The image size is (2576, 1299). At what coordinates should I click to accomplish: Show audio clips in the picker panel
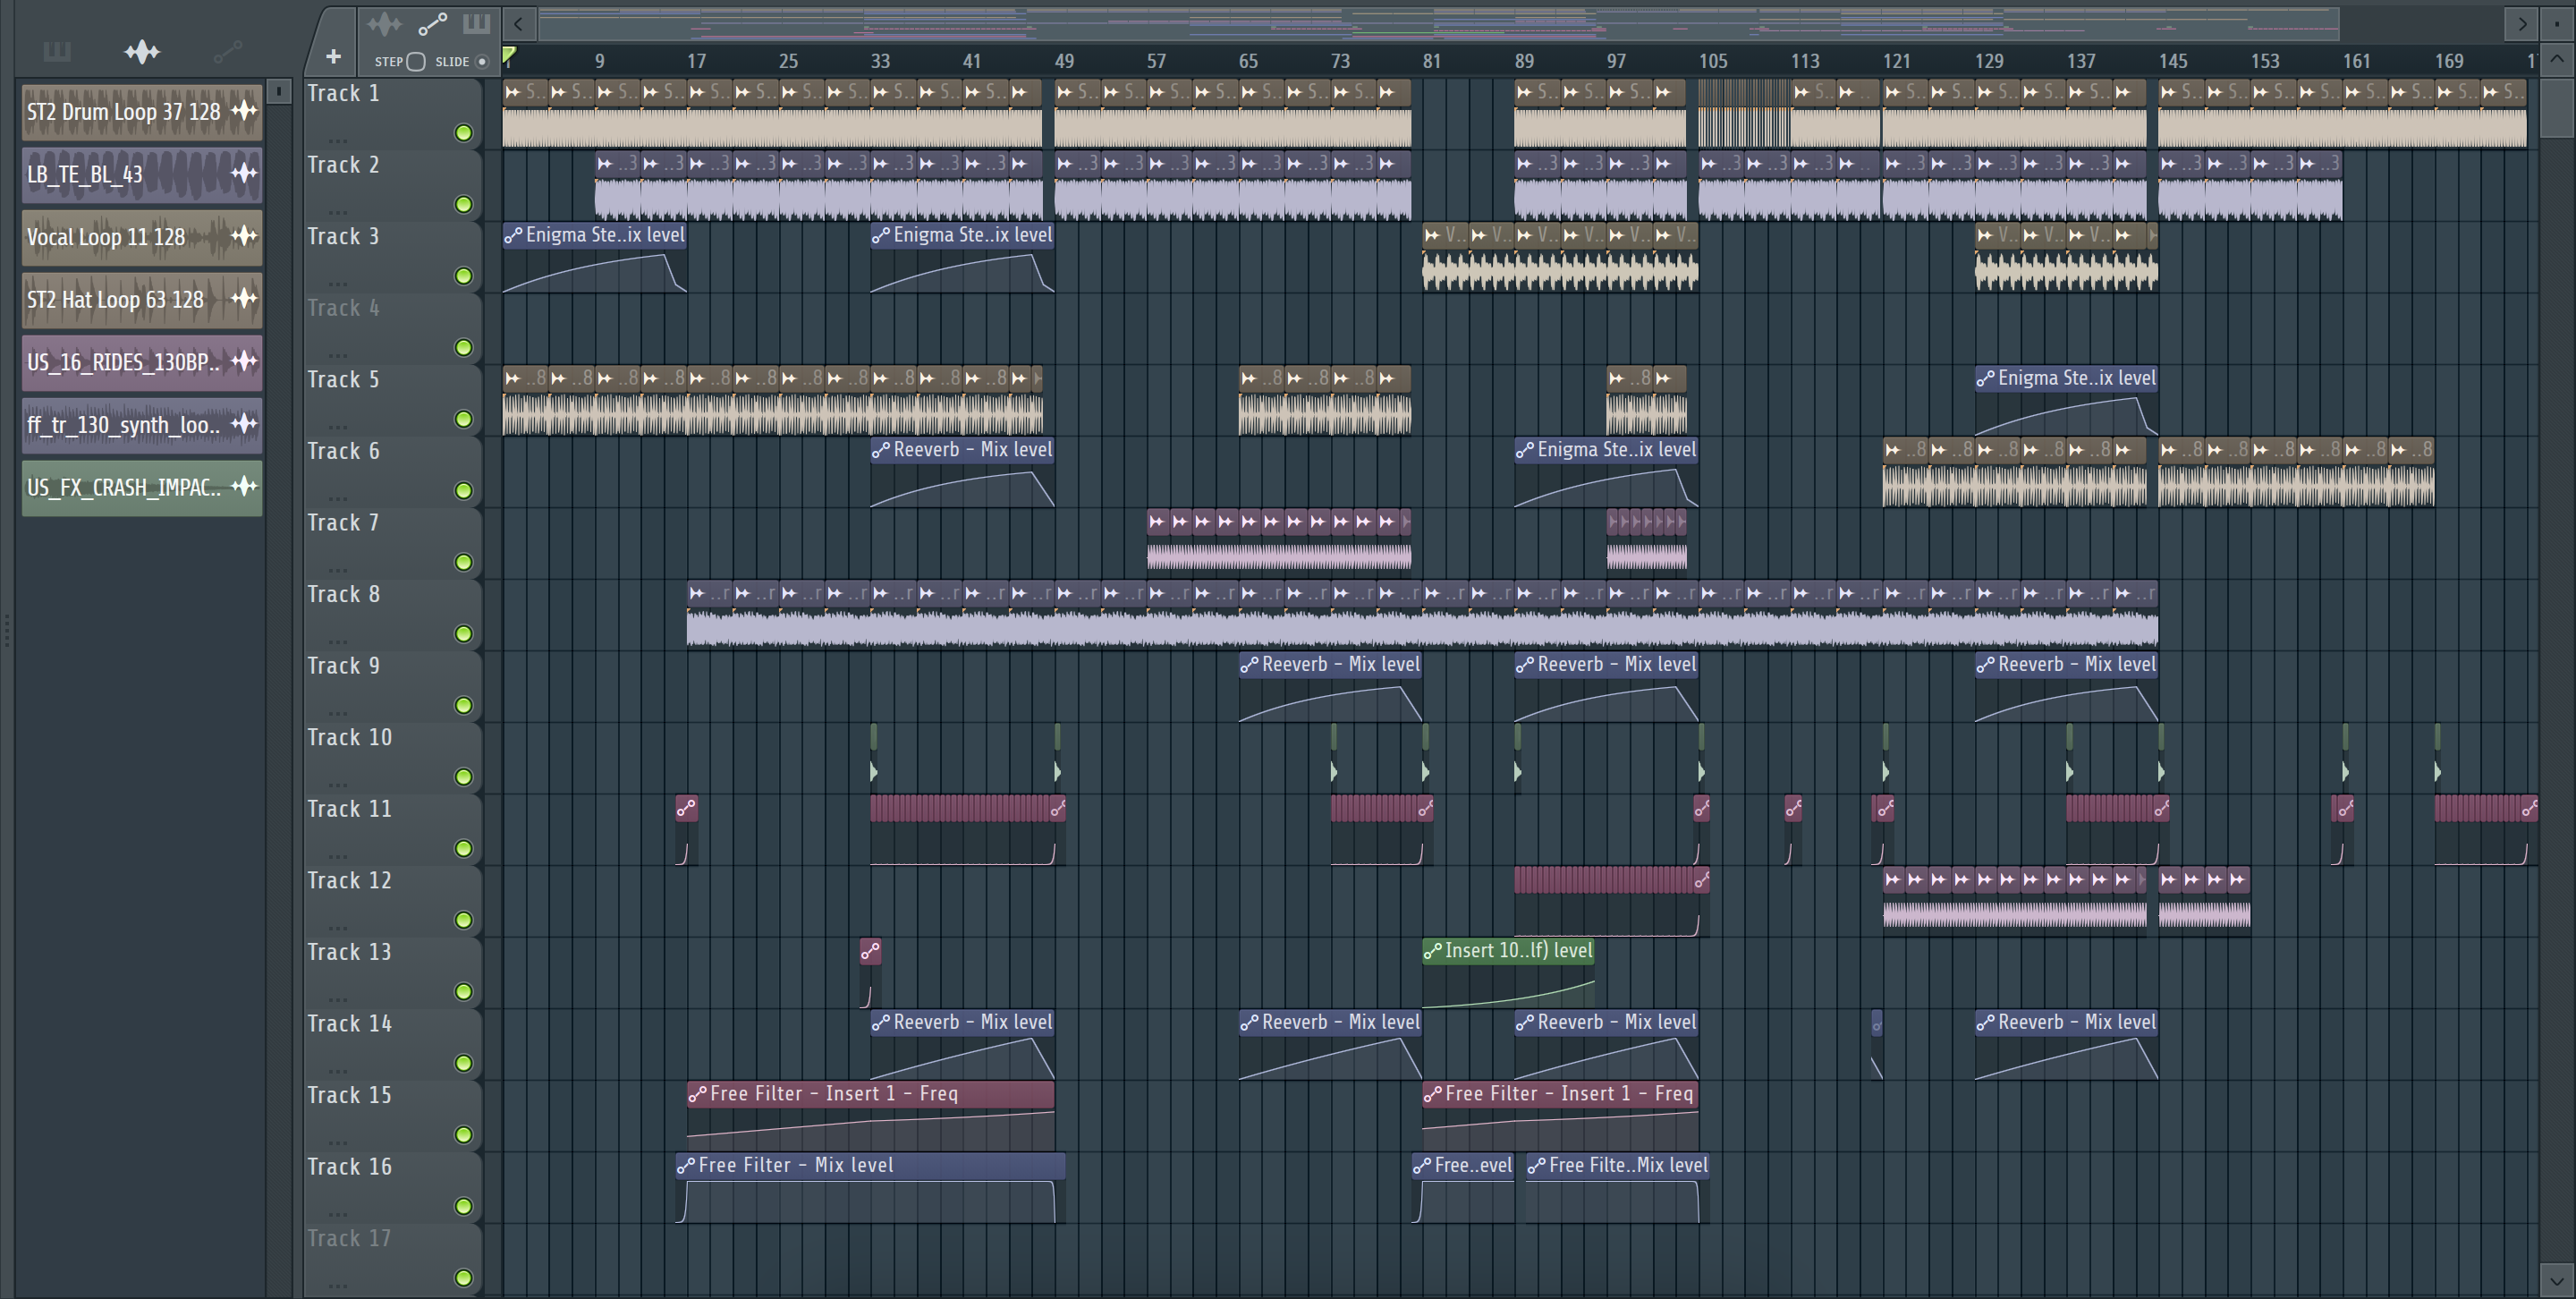142,52
